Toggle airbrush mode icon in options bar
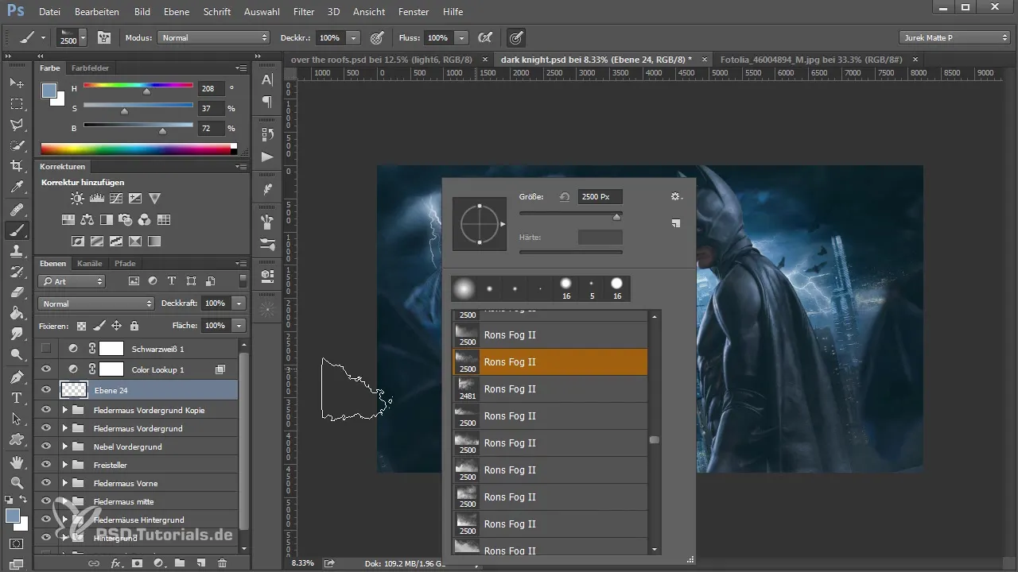The height and width of the screenshot is (572, 1018). (x=484, y=37)
